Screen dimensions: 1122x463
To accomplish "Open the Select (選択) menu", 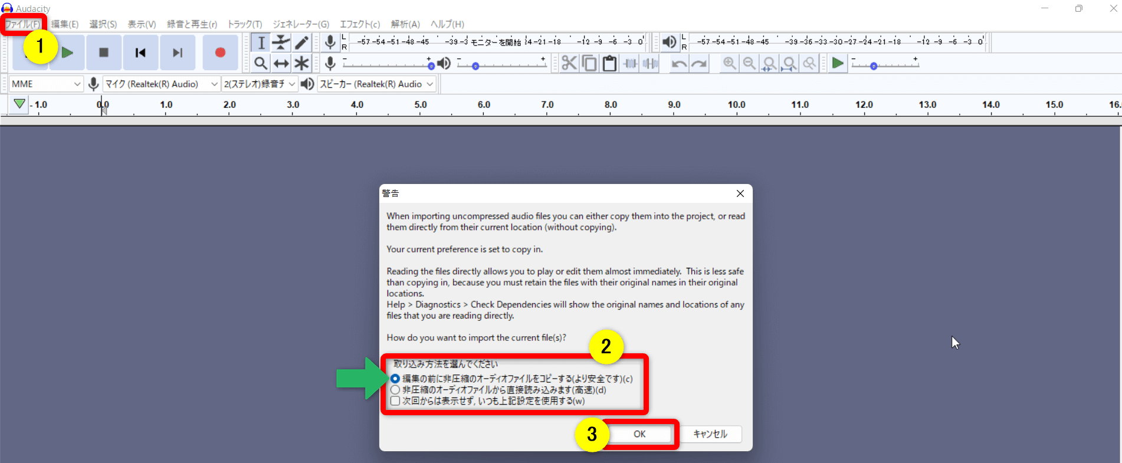I will click(103, 24).
